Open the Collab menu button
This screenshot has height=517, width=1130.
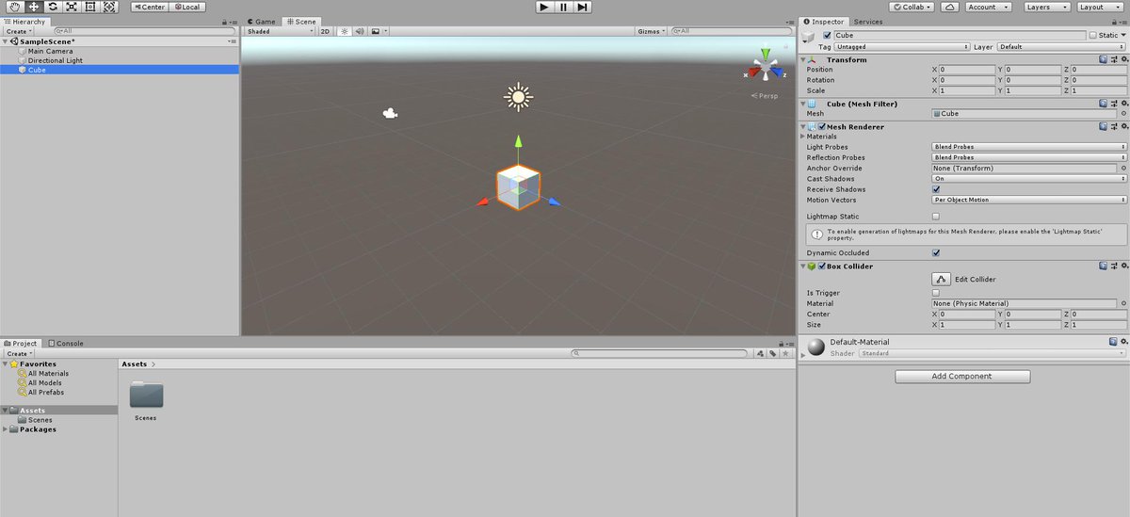pyautogui.click(x=911, y=7)
